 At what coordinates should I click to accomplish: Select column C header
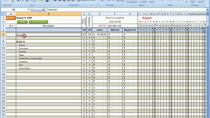[x=84, y=14]
